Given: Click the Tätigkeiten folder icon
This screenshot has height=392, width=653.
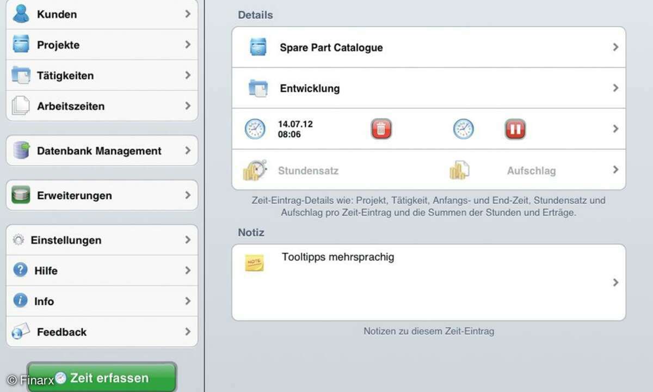Looking at the screenshot, I should (x=21, y=75).
